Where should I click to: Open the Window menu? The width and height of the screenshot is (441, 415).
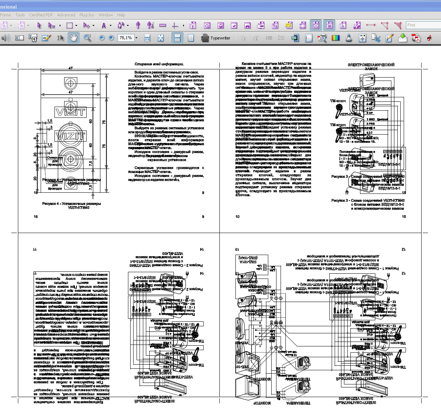coord(106,15)
